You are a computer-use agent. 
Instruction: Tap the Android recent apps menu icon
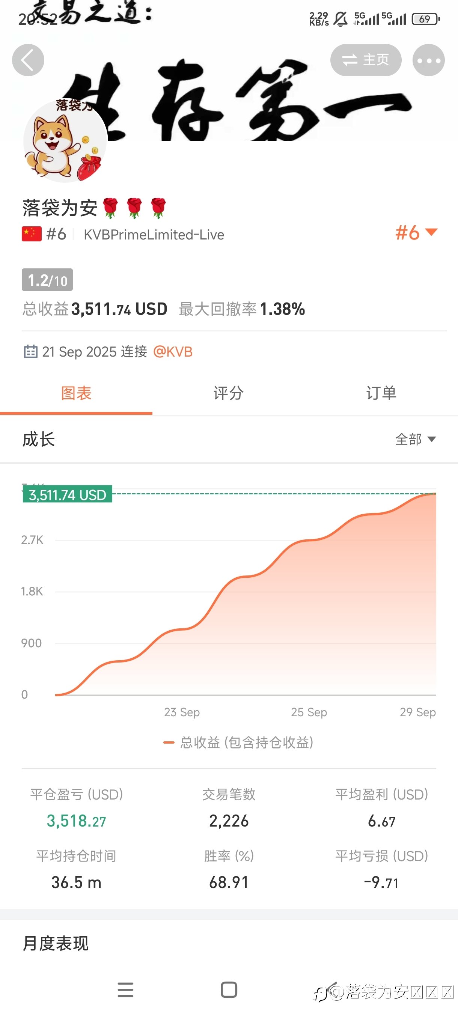[125, 989]
